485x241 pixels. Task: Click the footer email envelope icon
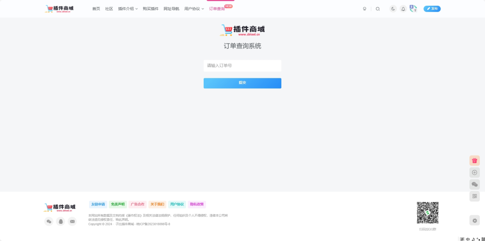tap(72, 221)
